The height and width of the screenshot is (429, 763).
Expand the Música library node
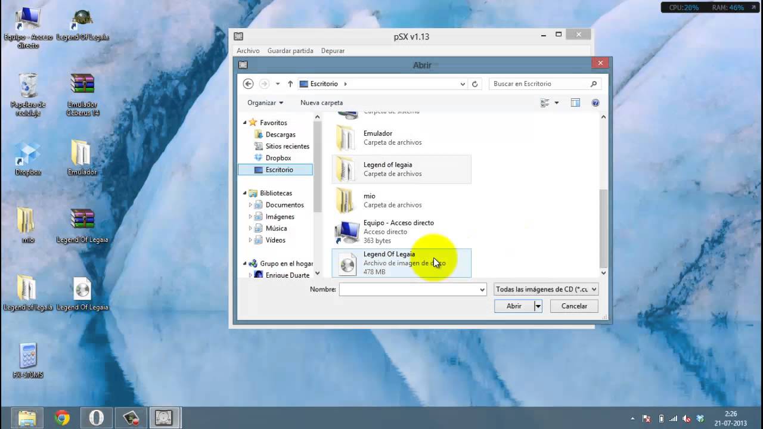tap(250, 228)
